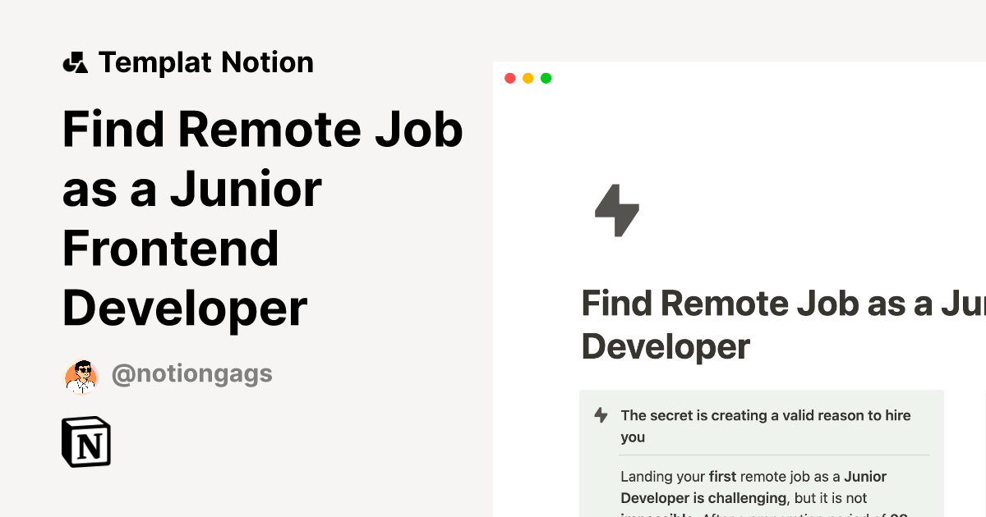Select the preview window title bar
The width and height of the screenshot is (986, 517).
click(739, 78)
